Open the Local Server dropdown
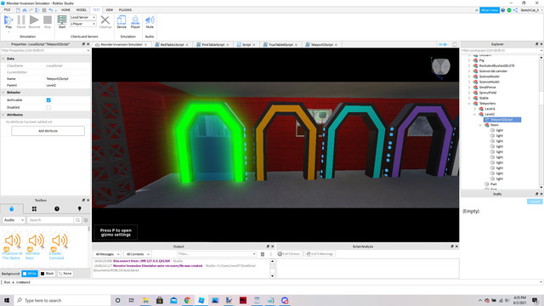This screenshot has width=544, height=306. pos(83,17)
